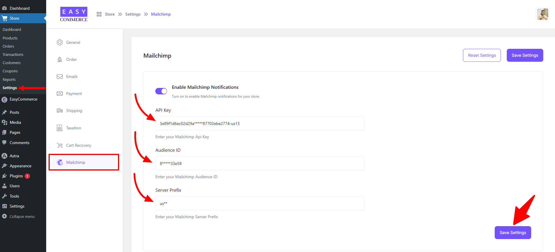This screenshot has width=555, height=252.
Task: Toggle Enable Mailchimp Notifications switch
Action: point(161,91)
